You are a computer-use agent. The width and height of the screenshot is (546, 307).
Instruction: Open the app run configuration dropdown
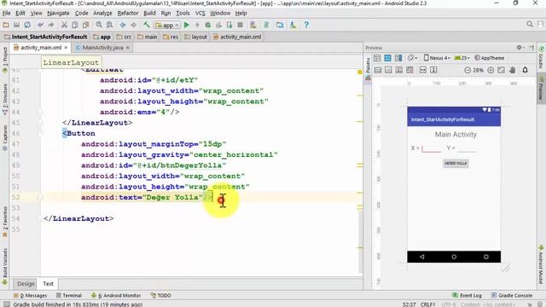(x=167, y=25)
